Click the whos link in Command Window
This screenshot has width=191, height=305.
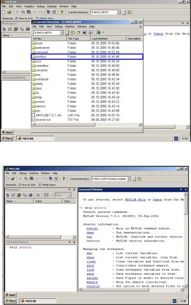[x=90, y=257]
